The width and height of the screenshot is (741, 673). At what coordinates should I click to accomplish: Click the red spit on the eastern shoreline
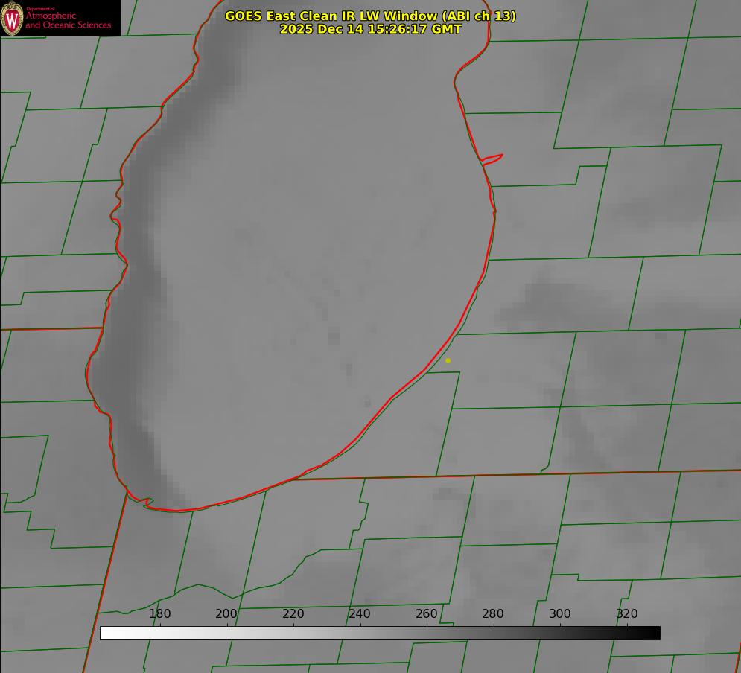(x=493, y=158)
